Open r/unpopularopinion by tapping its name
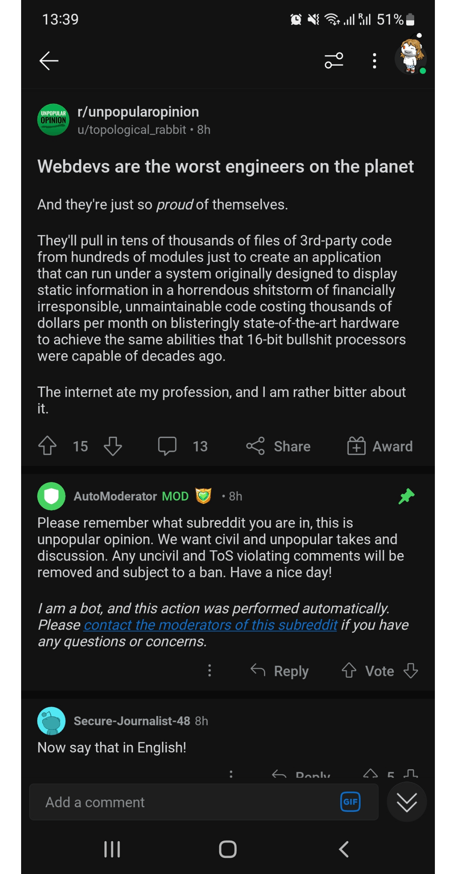Screen dimensions: 456x874 point(138,112)
